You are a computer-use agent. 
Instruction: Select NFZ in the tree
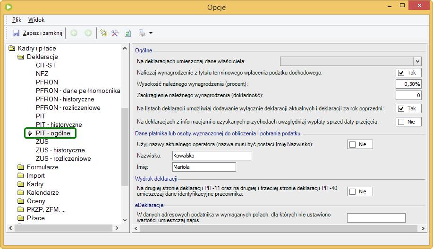coord(42,74)
